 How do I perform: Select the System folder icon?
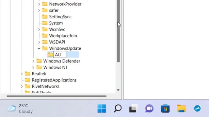pyautogui.click(x=45, y=23)
